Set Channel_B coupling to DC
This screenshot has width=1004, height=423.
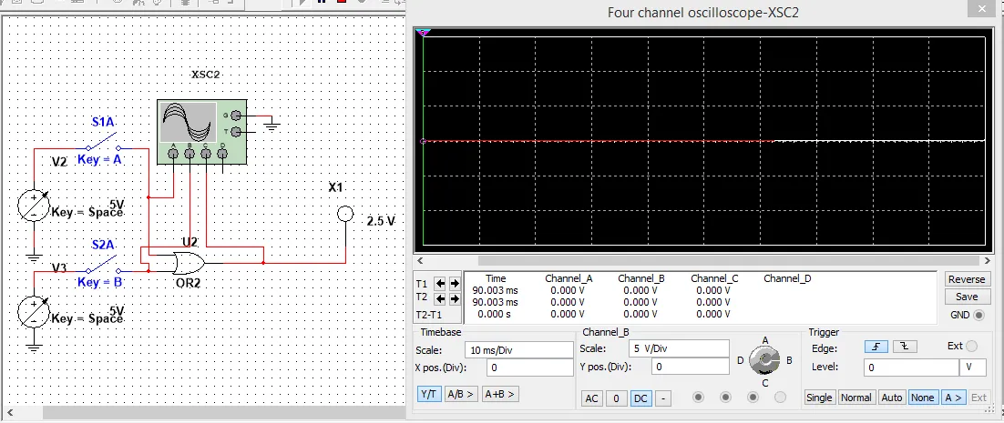pyautogui.click(x=640, y=398)
